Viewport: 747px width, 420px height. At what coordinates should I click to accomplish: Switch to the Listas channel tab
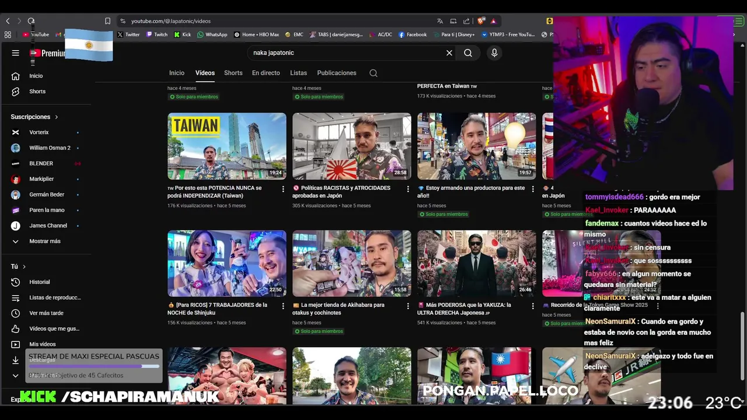[298, 73]
